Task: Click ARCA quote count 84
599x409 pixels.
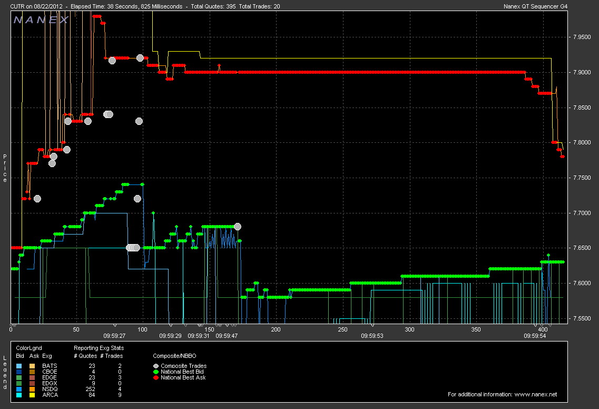Action: coord(92,395)
